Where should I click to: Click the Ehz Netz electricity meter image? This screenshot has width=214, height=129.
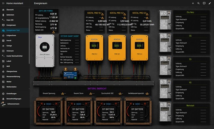(x=165, y=20)
